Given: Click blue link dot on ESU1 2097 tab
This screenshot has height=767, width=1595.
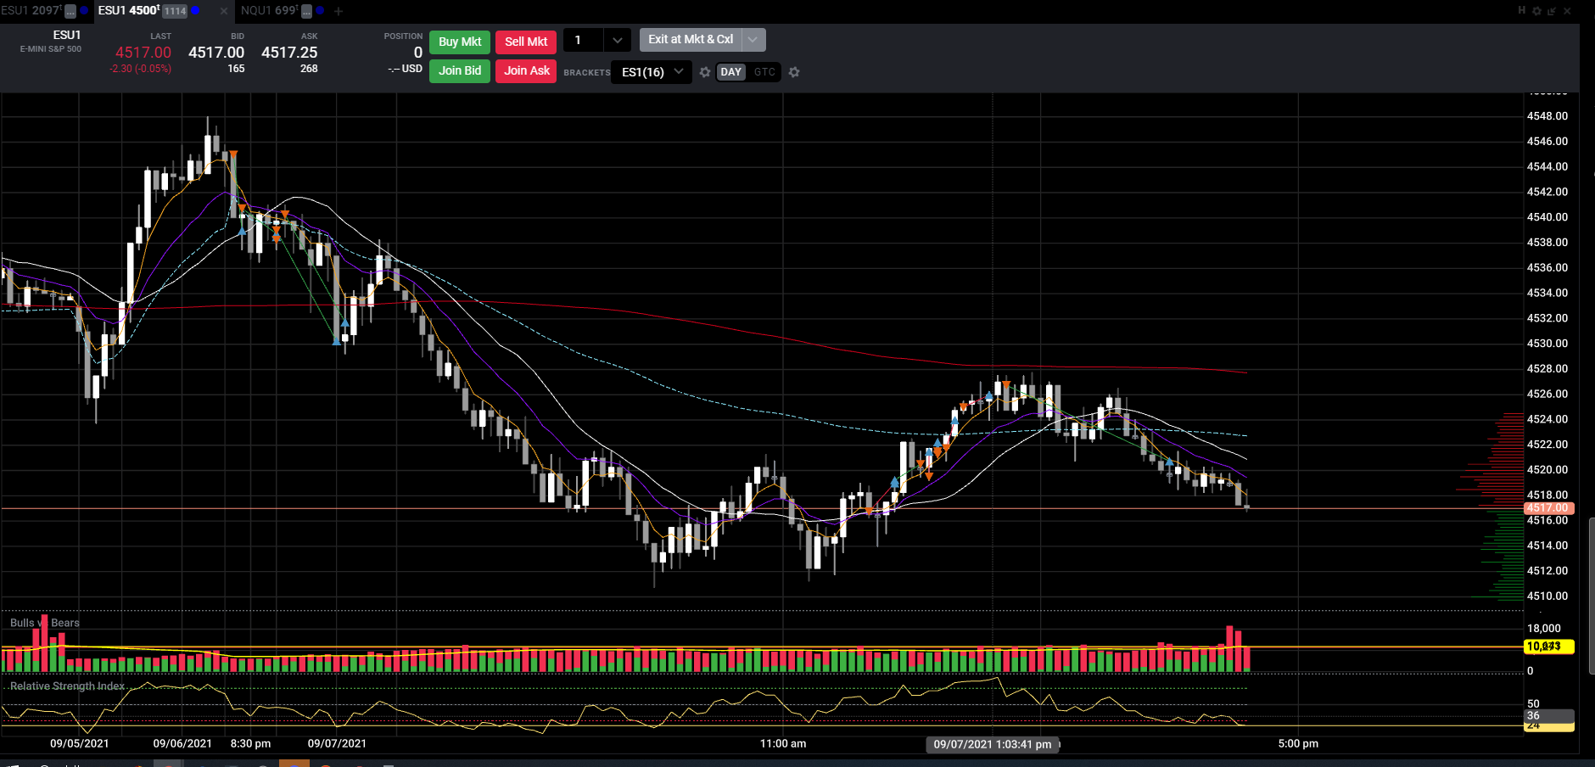Looking at the screenshot, I should (84, 11).
